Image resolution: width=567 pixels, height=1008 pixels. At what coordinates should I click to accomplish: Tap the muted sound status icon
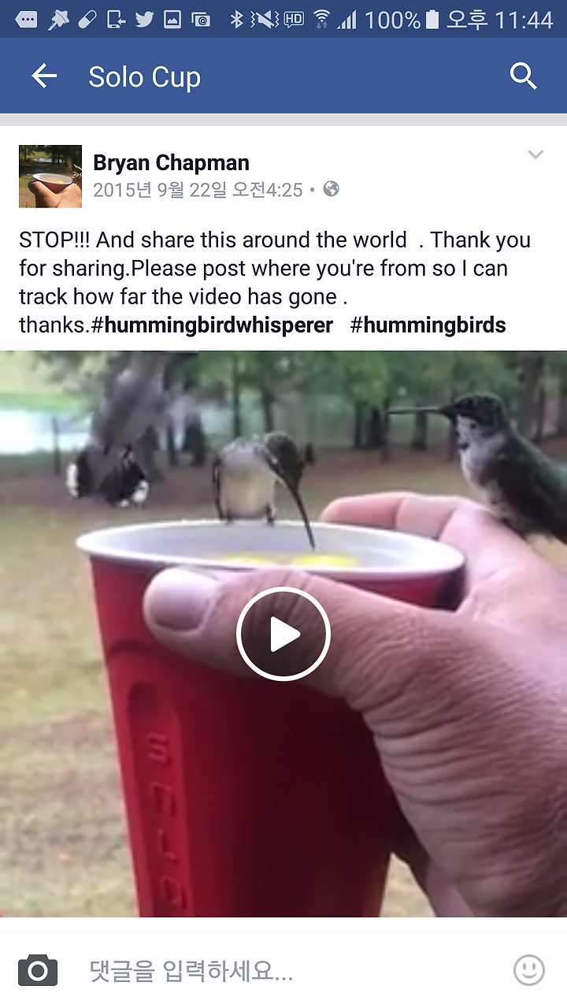coord(265,19)
